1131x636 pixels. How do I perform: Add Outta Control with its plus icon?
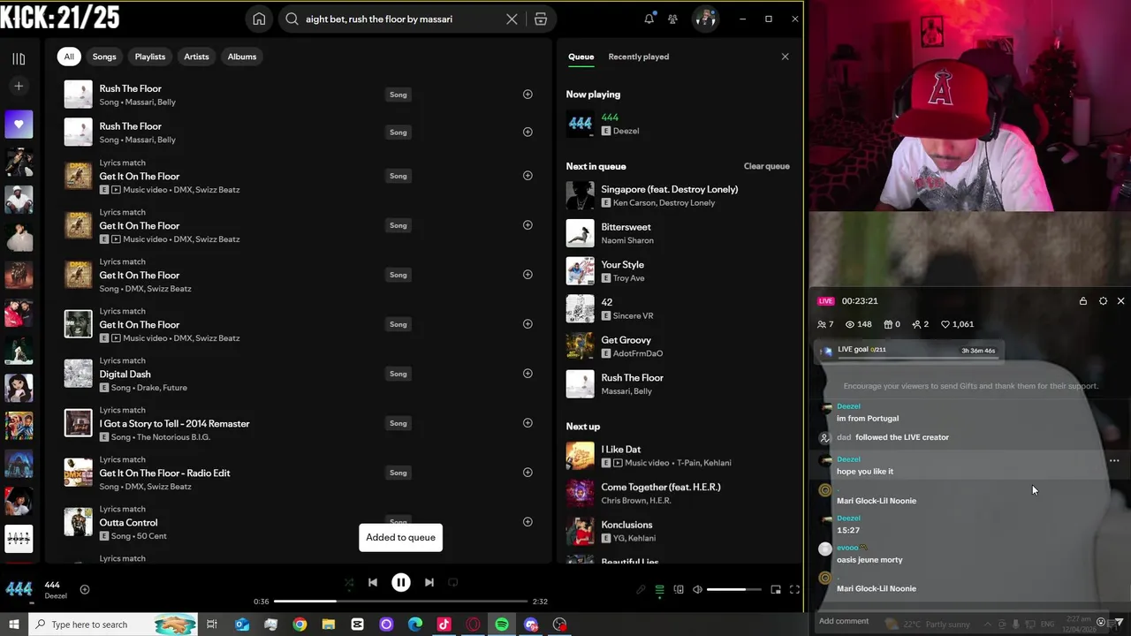click(x=528, y=522)
